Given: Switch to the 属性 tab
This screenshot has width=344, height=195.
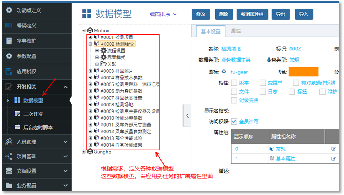Looking at the screenshot, I should [x=235, y=31].
